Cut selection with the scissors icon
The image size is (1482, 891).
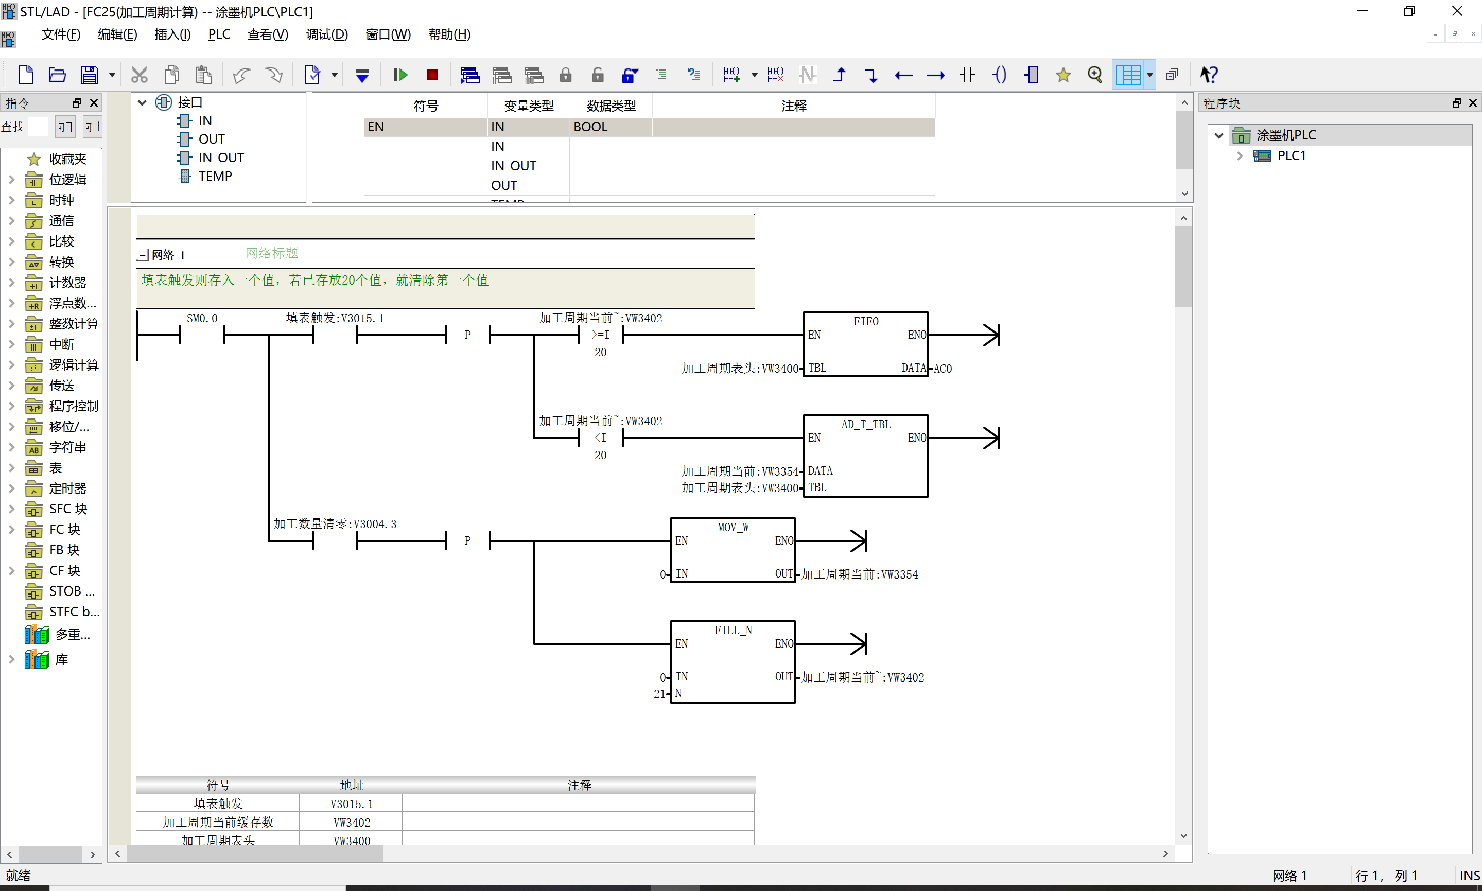point(140,75)
